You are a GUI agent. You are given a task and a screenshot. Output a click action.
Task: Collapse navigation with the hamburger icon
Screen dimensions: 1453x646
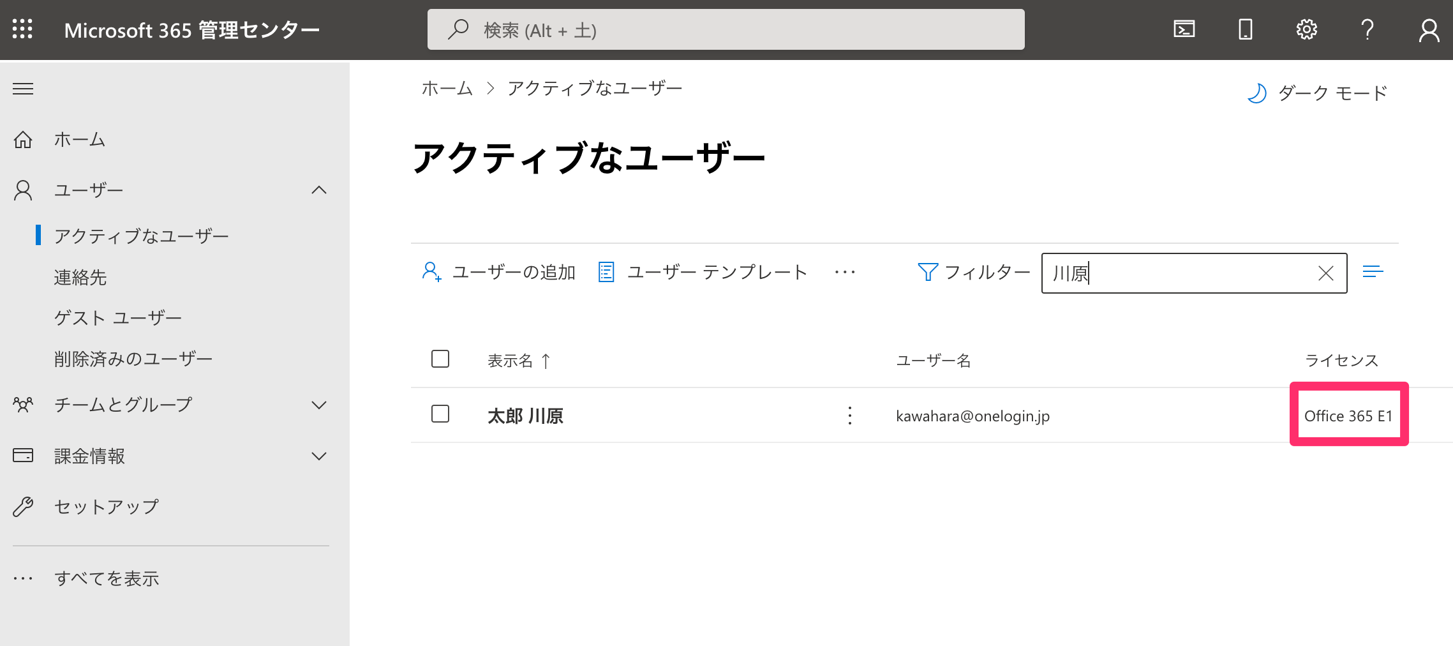(23, 89)
